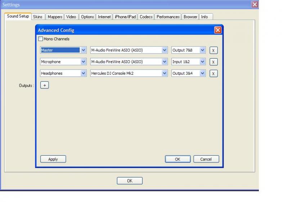Viewport: 288px width, 202px height.
Task: Remove the Microphone row with X button
Action: (213, 62)
